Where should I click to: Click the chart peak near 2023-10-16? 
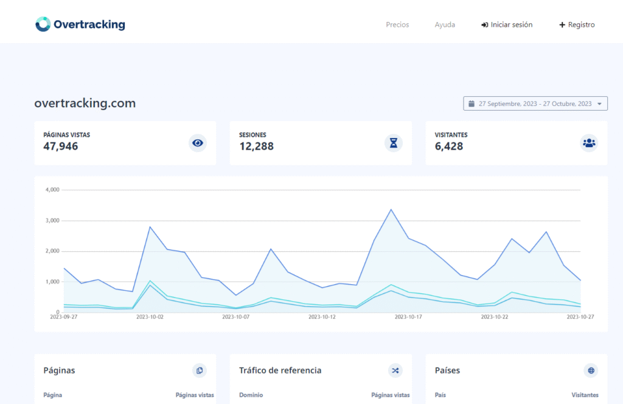click(391, 210)
